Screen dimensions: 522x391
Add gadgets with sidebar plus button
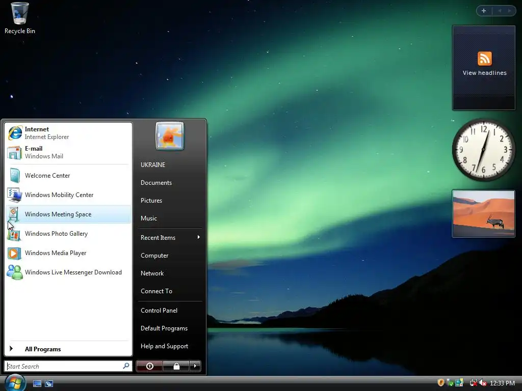point(484,11)
